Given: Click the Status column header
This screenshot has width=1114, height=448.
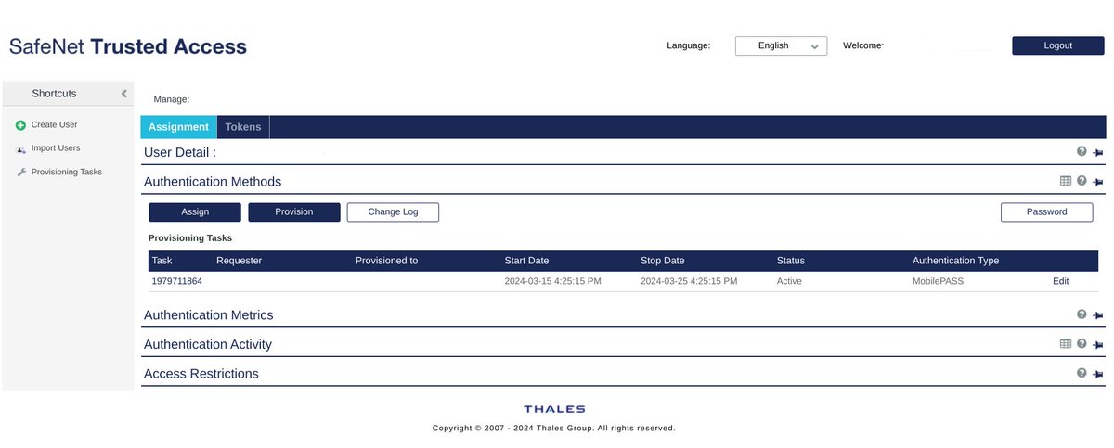Looking at the screenshot, I should [791, 261].
